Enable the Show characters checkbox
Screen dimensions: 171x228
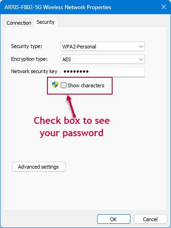[x=63, y=85]
